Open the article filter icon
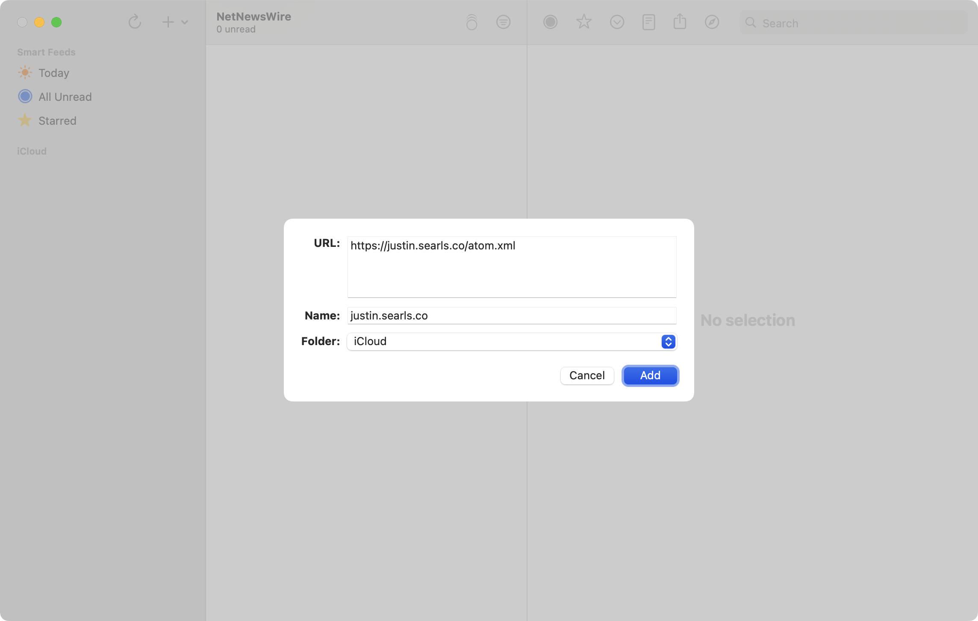 click(x=503, y=22)
